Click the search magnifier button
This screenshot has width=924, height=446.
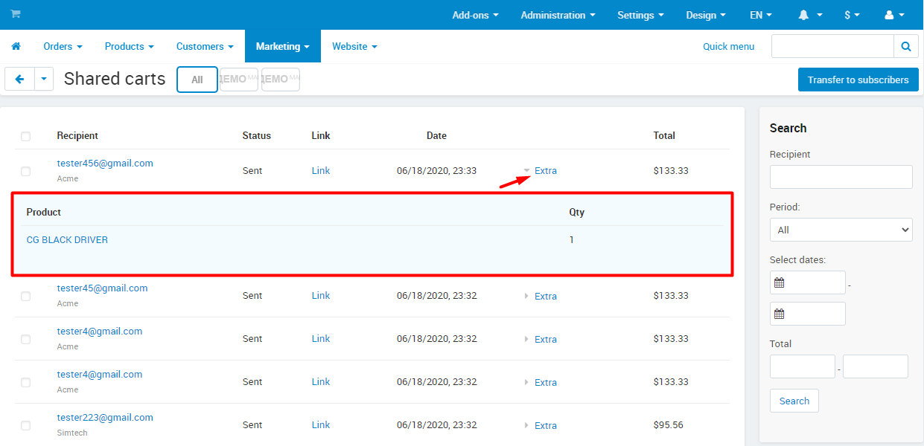(905, 46)
